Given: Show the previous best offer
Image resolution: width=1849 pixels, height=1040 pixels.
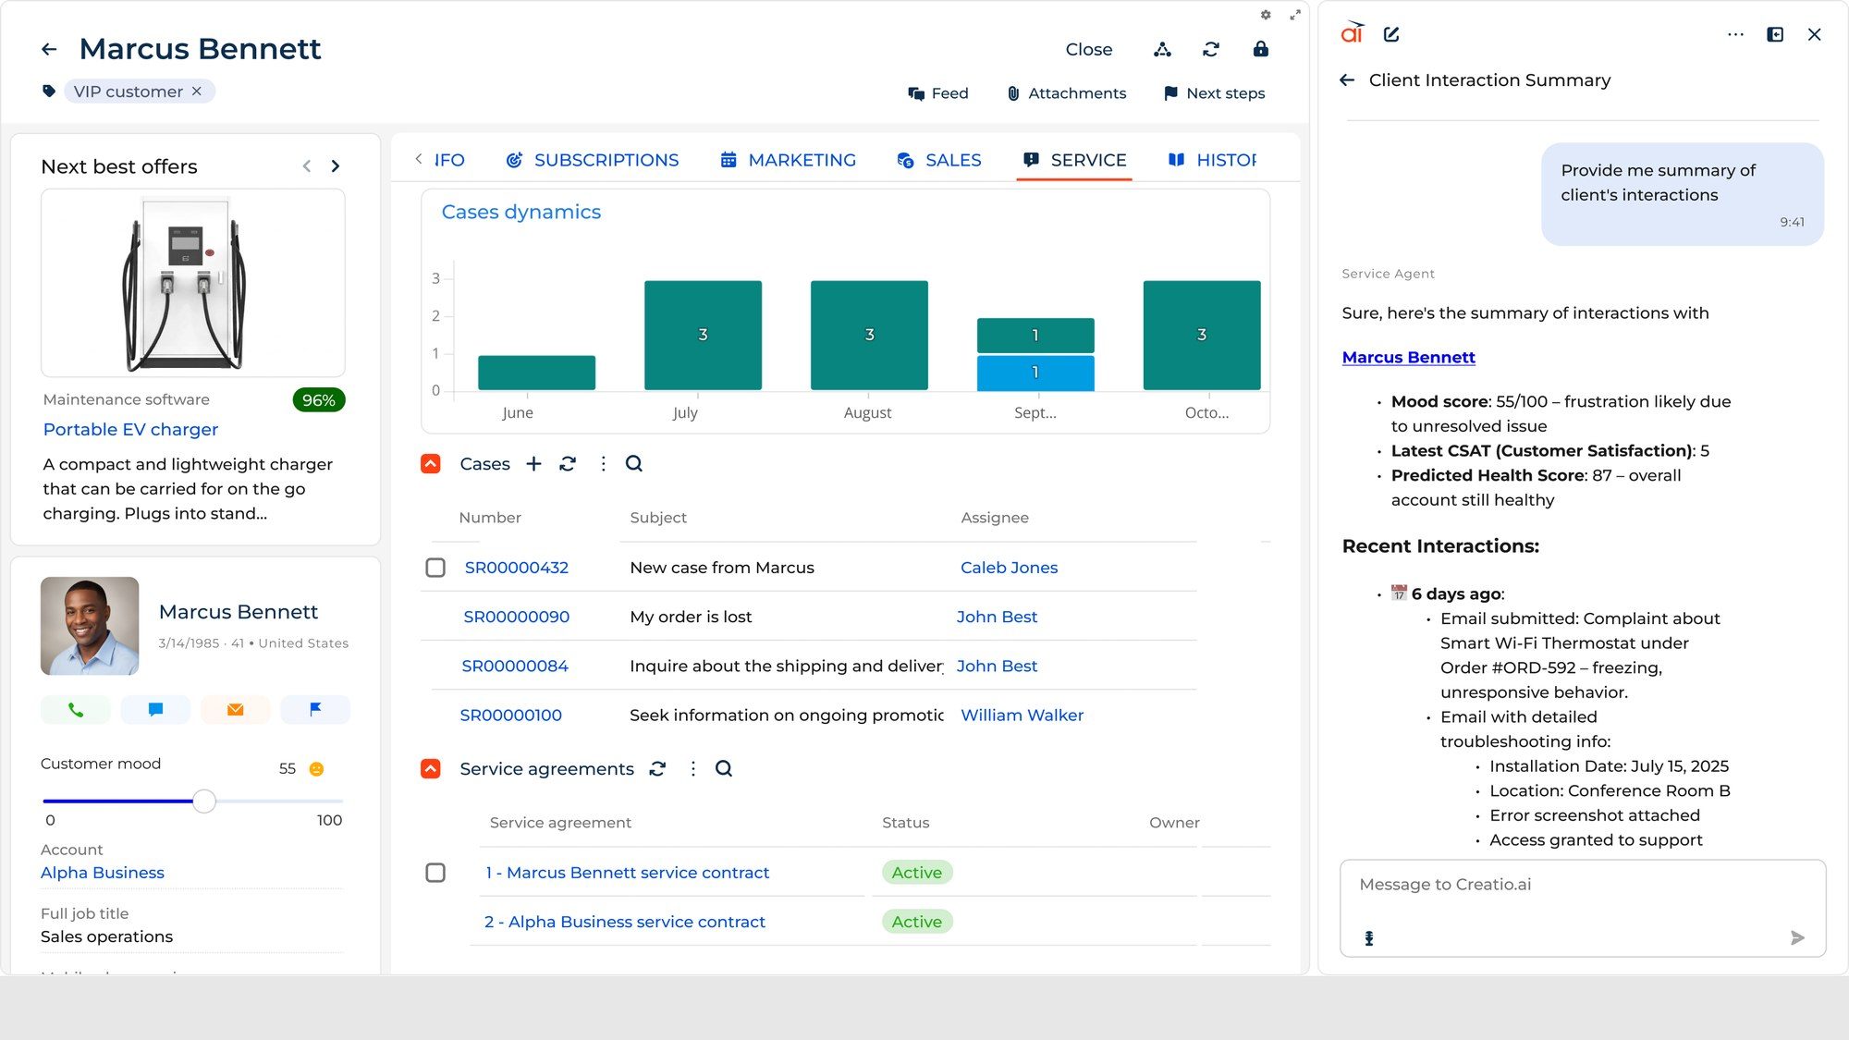Looking at the screenshot, I should [306, 166].
